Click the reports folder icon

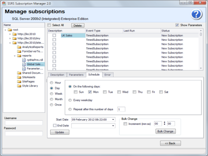(x=19, y=55)
